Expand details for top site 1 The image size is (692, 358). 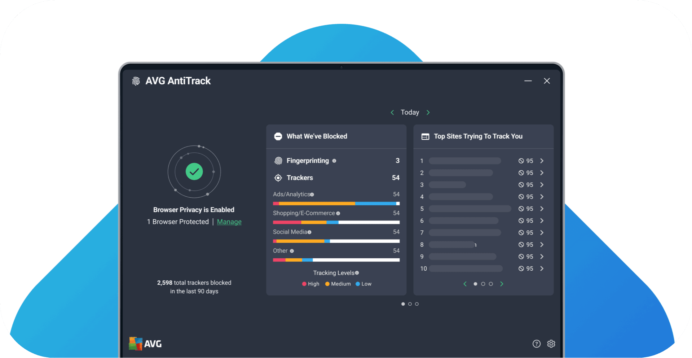point(542,161)
